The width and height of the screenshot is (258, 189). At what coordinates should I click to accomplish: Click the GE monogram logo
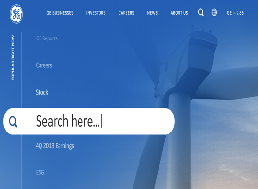16,14
